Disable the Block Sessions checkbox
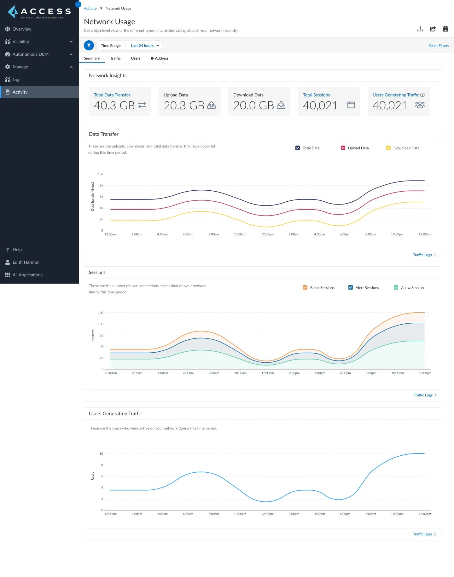This screenshot has height=577, width=454. pyautogui.click(x=305, y=287)
